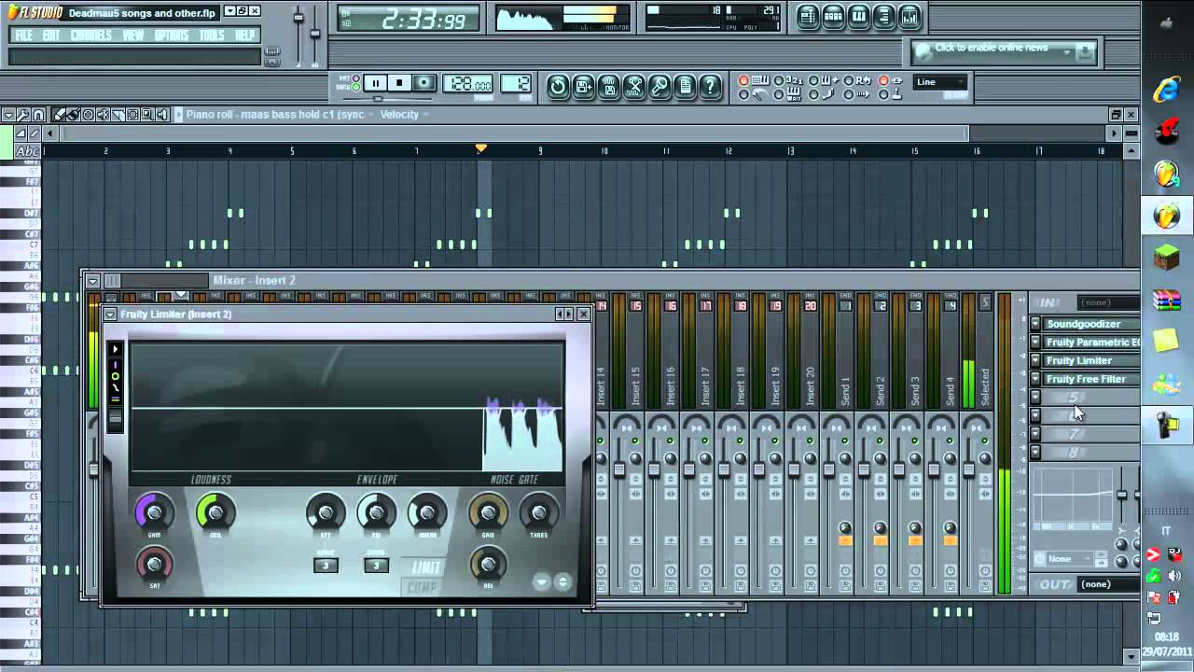The height and width of the screenshot is (672, 1194).
Task: Open the TOOLS menu
Action: 212,35
